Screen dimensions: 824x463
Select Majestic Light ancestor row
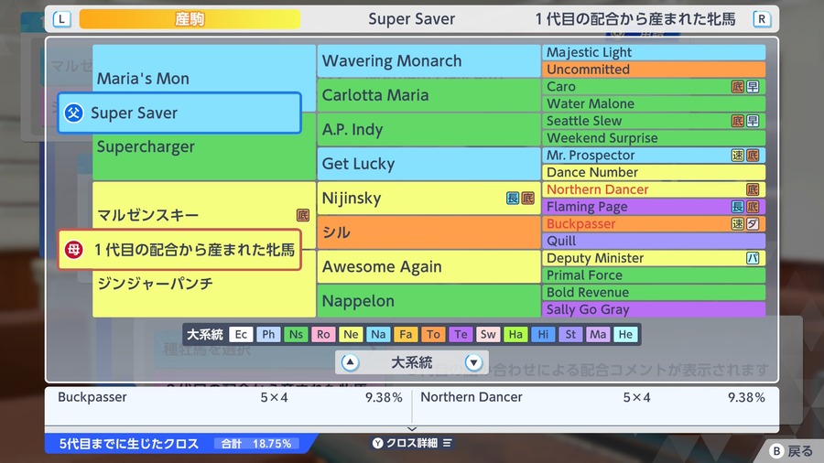[654, 52]
